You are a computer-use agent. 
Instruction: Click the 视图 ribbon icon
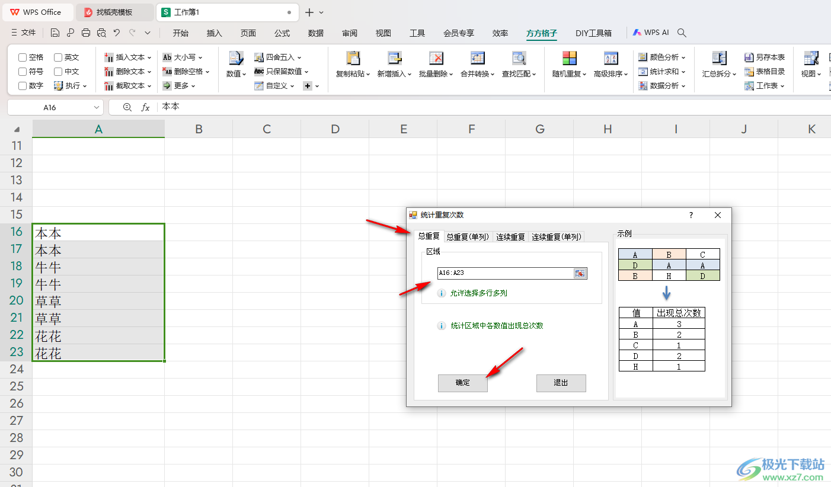click(811, 58)
